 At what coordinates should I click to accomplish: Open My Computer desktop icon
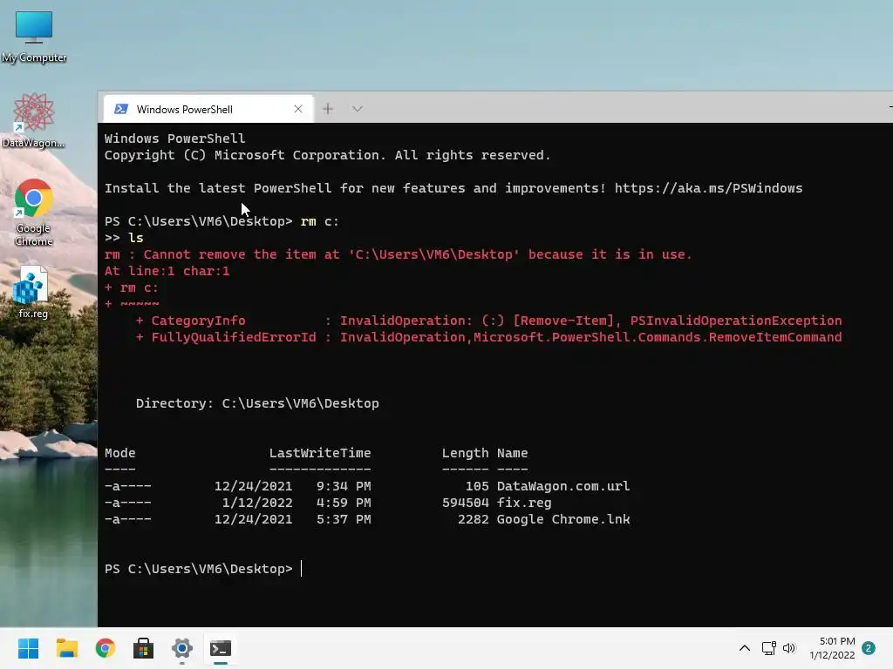click(x=34, y=35)
